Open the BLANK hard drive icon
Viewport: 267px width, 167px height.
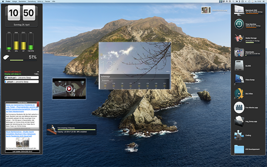[239, 66]
